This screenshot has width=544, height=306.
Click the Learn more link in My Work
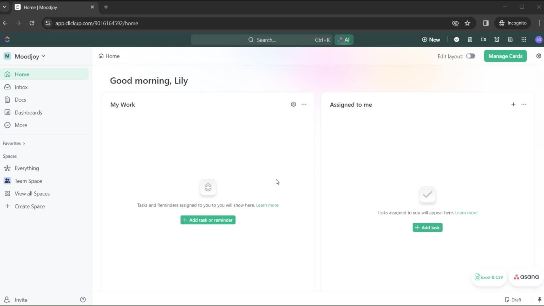[267, 205]
